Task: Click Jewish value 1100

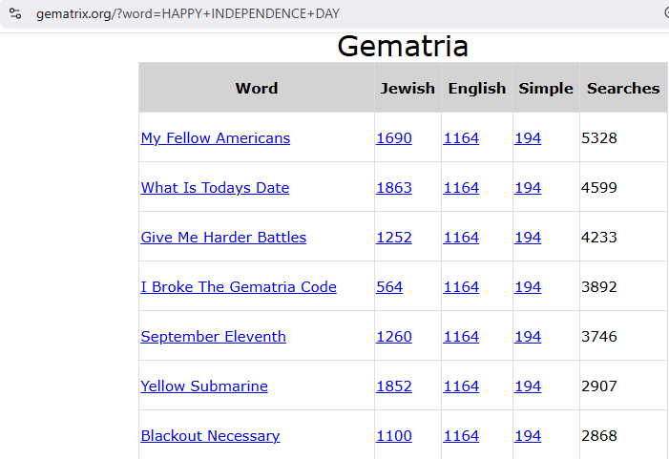Action: [394, 435]
